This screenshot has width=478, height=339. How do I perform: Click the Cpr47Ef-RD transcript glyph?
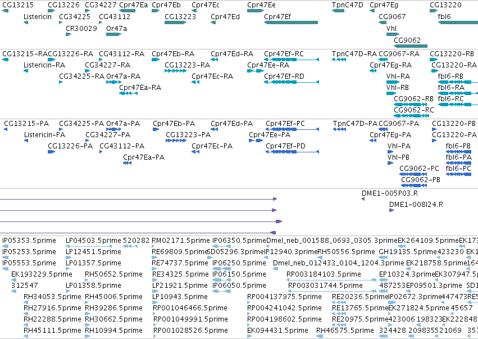292,82
